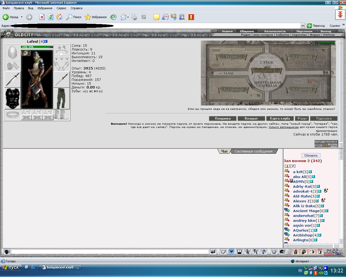Screen dimensions: 346x277
Task: Clear the chat with the eraser icon
Action: click(x=223, y=252)
